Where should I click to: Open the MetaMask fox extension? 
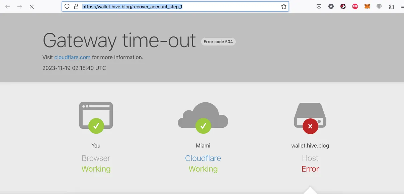(x=367, y=6)
